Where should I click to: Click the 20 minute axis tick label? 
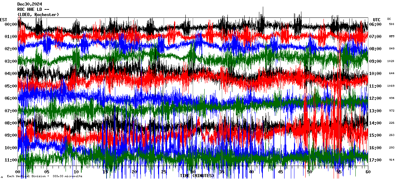coord(134,172)
